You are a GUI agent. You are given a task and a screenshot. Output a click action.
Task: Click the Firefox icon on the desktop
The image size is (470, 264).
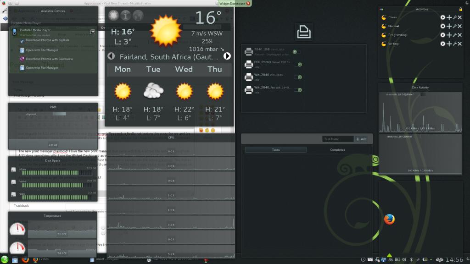(389, 220)
